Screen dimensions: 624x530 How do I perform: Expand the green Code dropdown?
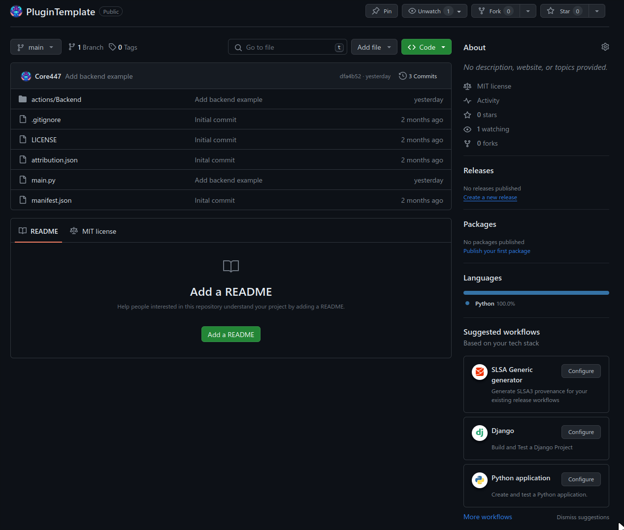coord(427,47)
